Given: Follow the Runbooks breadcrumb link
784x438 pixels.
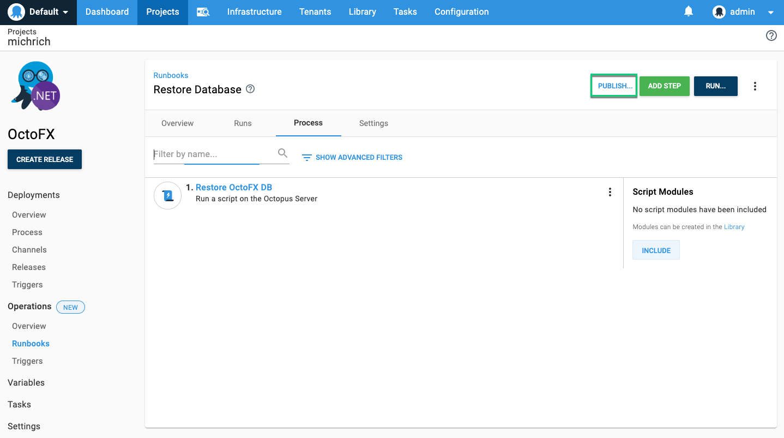Looking at the screenshot, I should (171, 75).
